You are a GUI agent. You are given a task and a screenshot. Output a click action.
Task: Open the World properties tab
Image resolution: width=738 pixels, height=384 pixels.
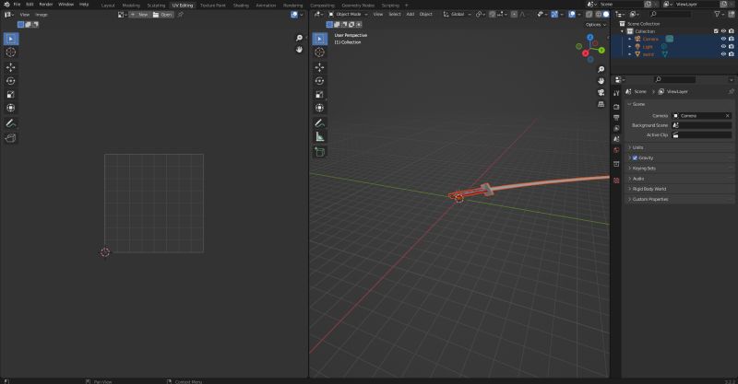coord(616,150)
